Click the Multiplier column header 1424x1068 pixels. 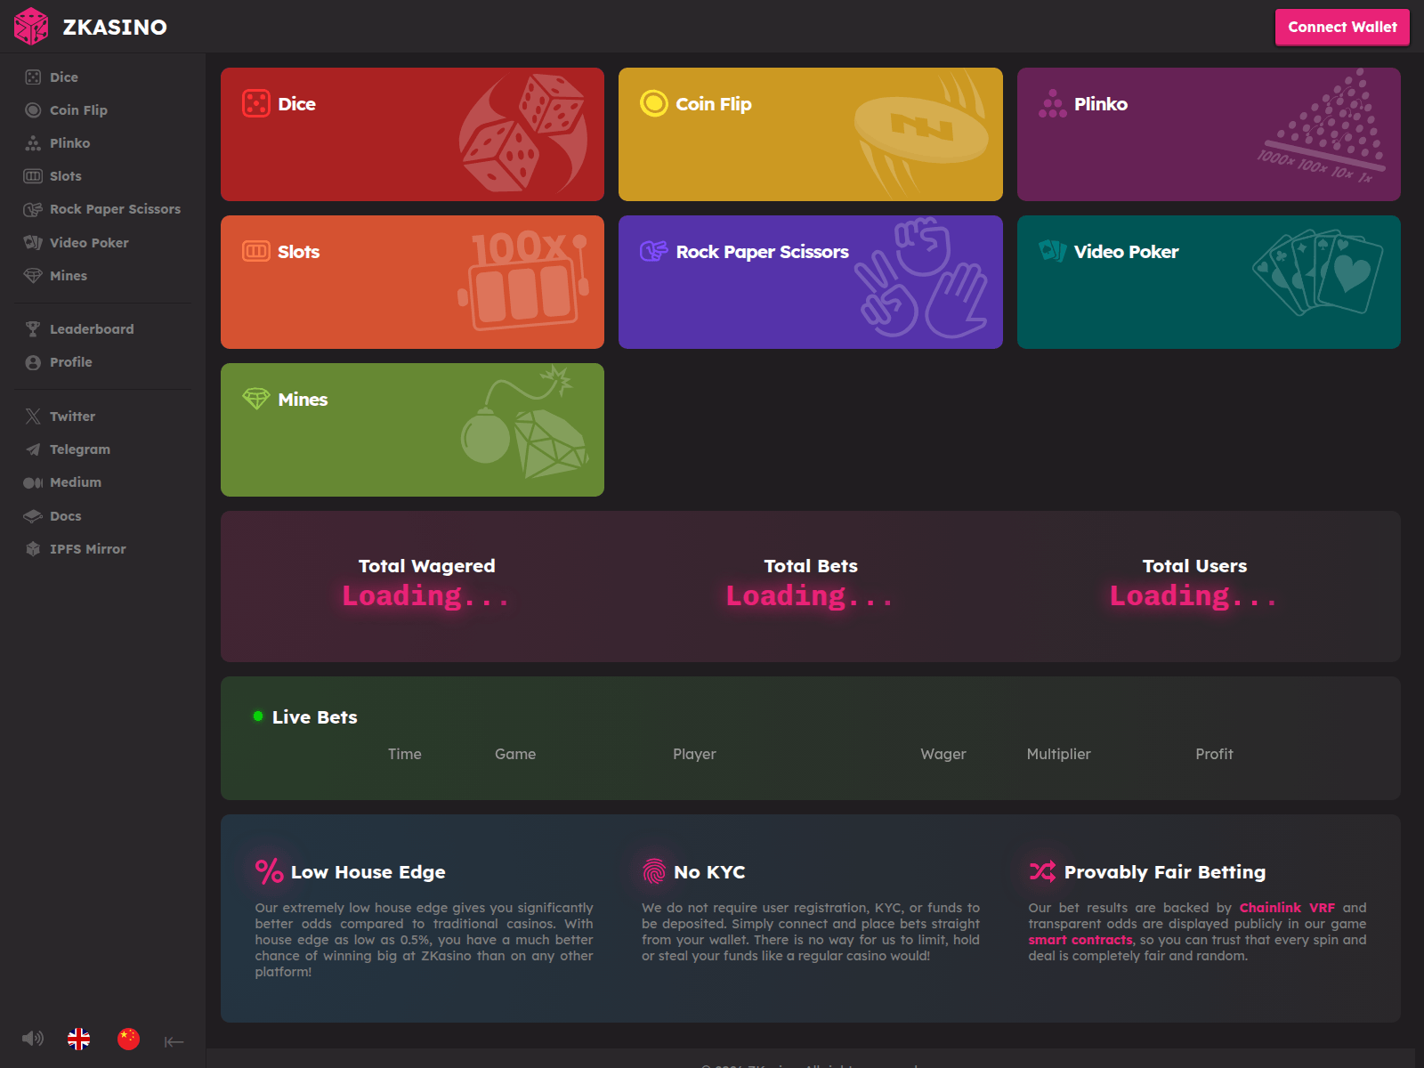(1058, 754)
